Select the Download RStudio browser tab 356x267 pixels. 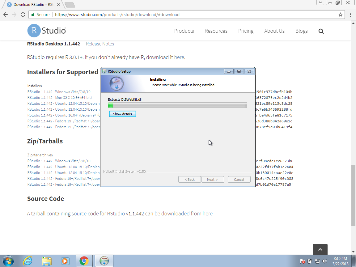pyautogui.click(x=33, y=5)
